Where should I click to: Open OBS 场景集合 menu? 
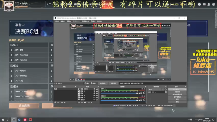point(85,21)
